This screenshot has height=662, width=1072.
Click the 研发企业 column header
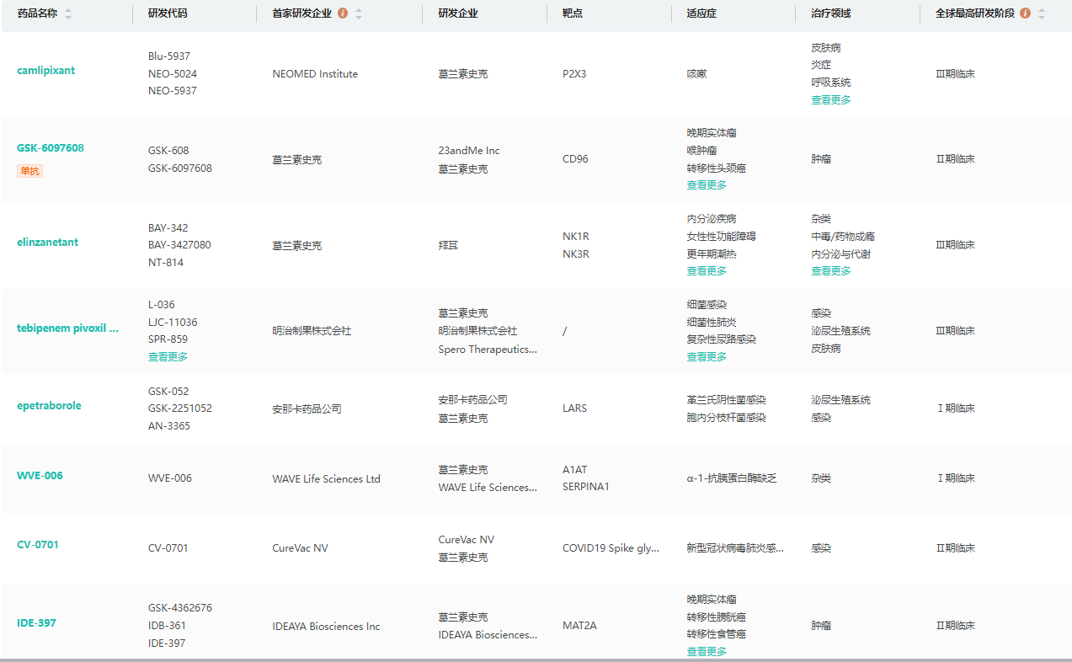pyautogui.click(x=458, y=13)
